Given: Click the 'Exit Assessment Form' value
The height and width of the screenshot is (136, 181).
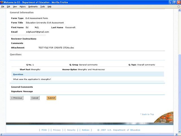Looking at the screenshot, I should (x=37, y=18).
